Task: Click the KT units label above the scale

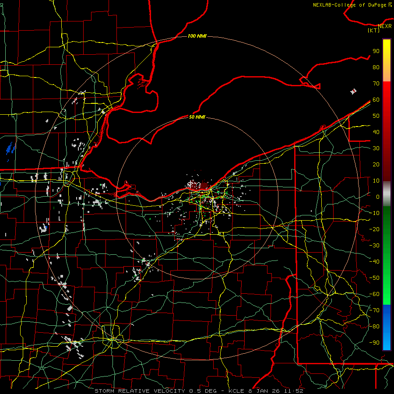Action: click(374, 30)
